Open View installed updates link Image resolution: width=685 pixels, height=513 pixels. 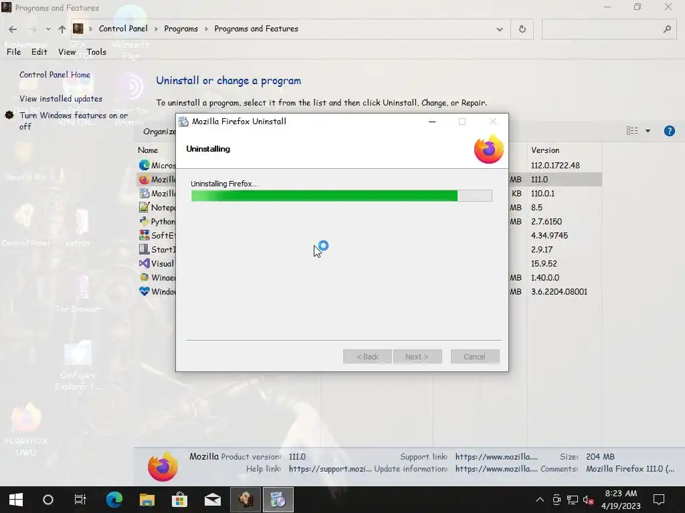pyautogui.click(x=61, y=99)
